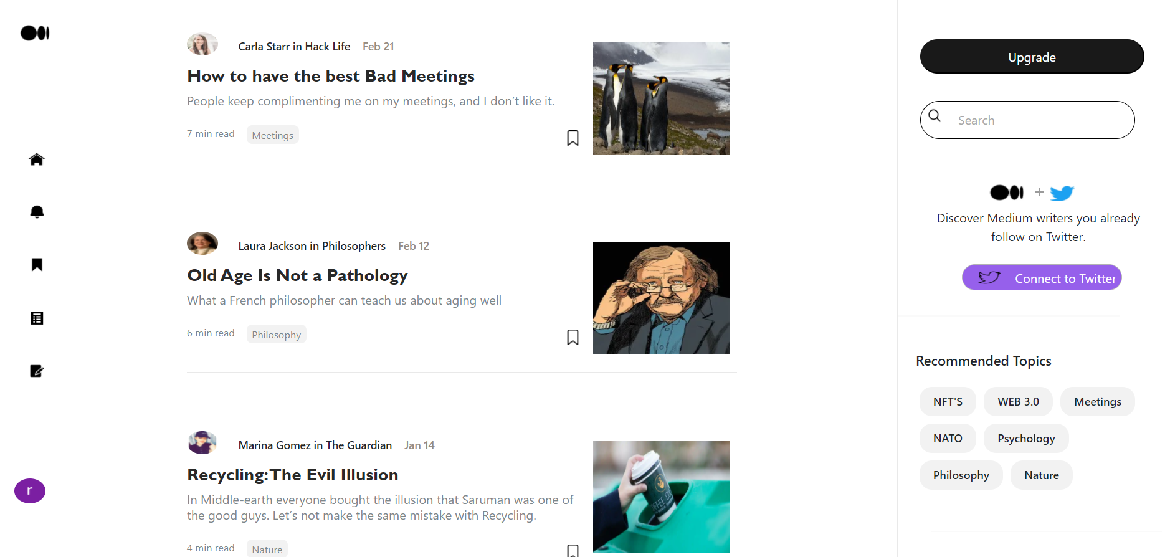Go to the Home feed icon
This screenshot has width=1170, height=557.
coord(37,159)
